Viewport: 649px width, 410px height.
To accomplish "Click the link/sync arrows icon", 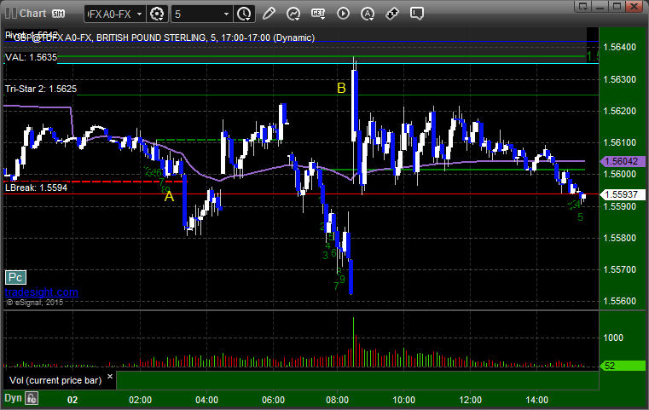I will click(x=392, y=14).
